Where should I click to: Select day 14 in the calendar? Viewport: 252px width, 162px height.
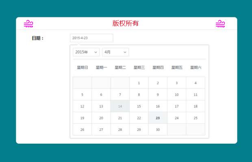pos(120,106)
